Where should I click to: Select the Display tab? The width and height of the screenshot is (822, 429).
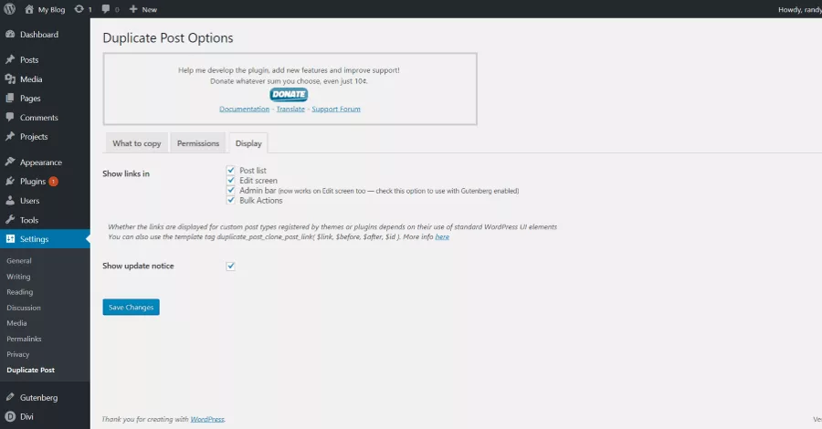point(248,143)
